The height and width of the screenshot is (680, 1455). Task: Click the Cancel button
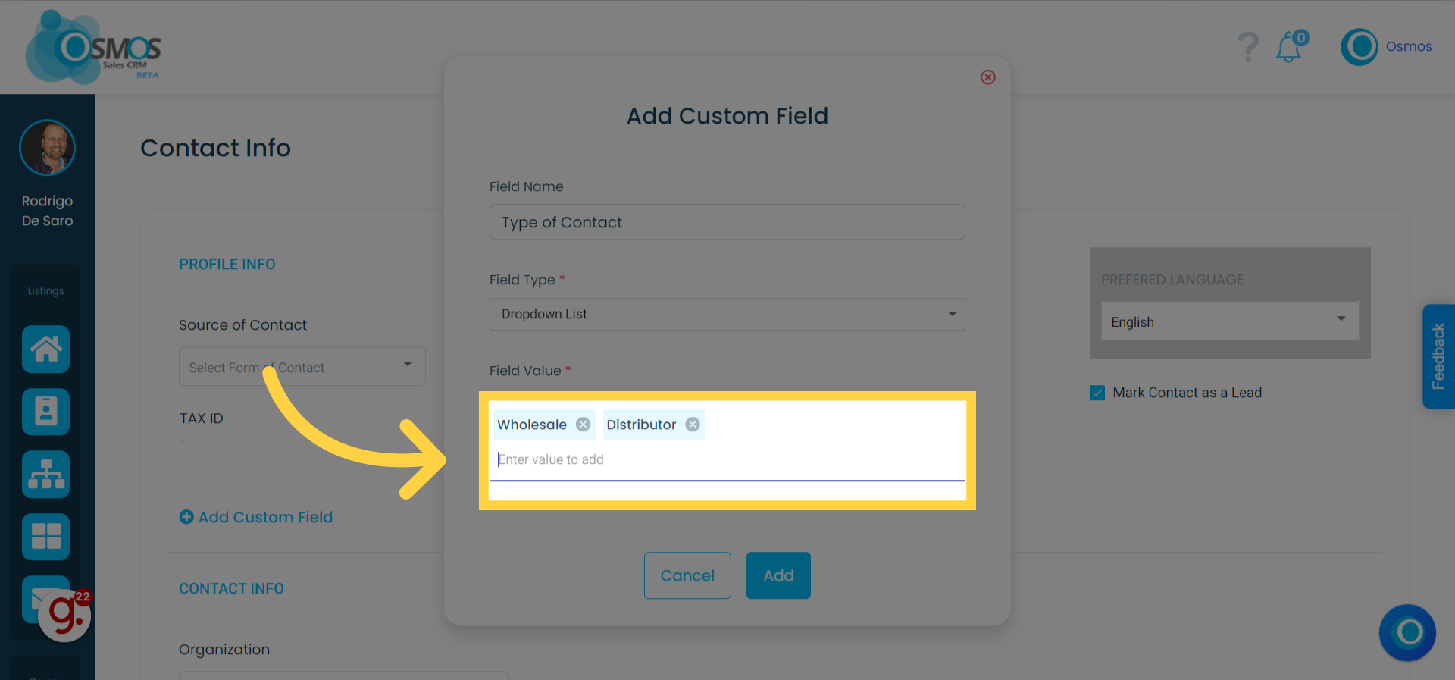coord(687,575)
